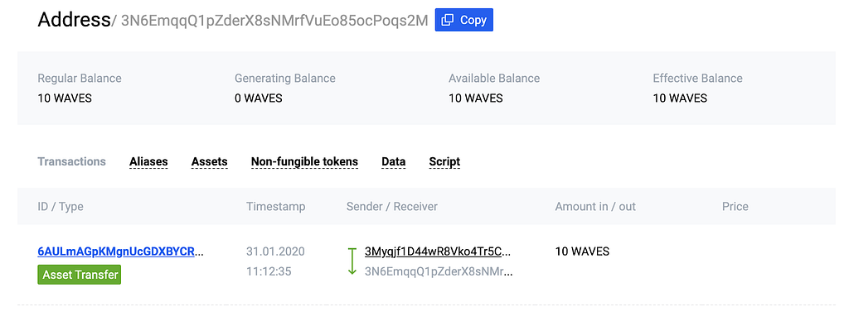849x321 pixels.
Task: Click the Regular Balance value
Action: point(65,98)
